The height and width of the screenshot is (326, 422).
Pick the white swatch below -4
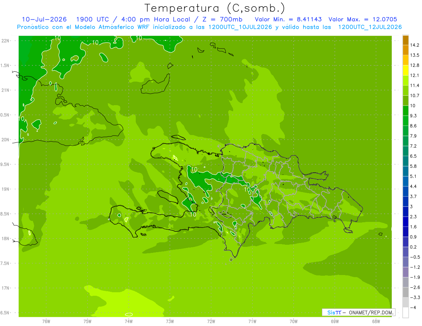pyautogui.click(x=405, y=313)
